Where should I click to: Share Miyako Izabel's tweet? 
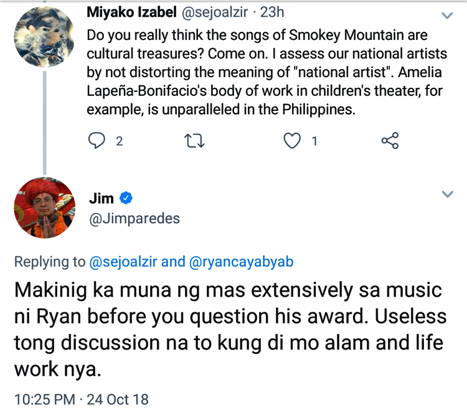click(390, 141)
